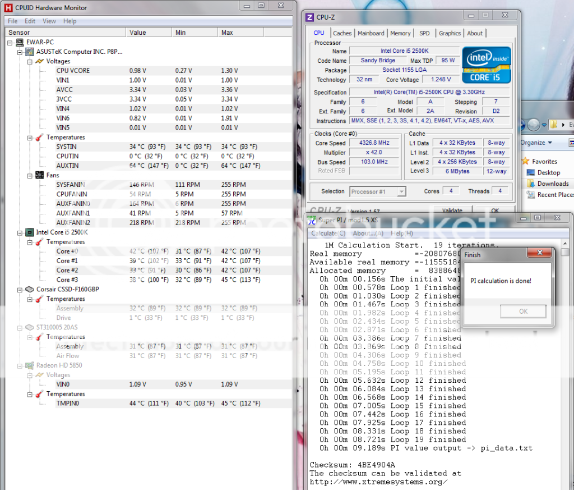This screenshot has width=574, height=490.
Task: Switch to the Memory tab in CPU-Z
Action: click(x=400, y=33)
